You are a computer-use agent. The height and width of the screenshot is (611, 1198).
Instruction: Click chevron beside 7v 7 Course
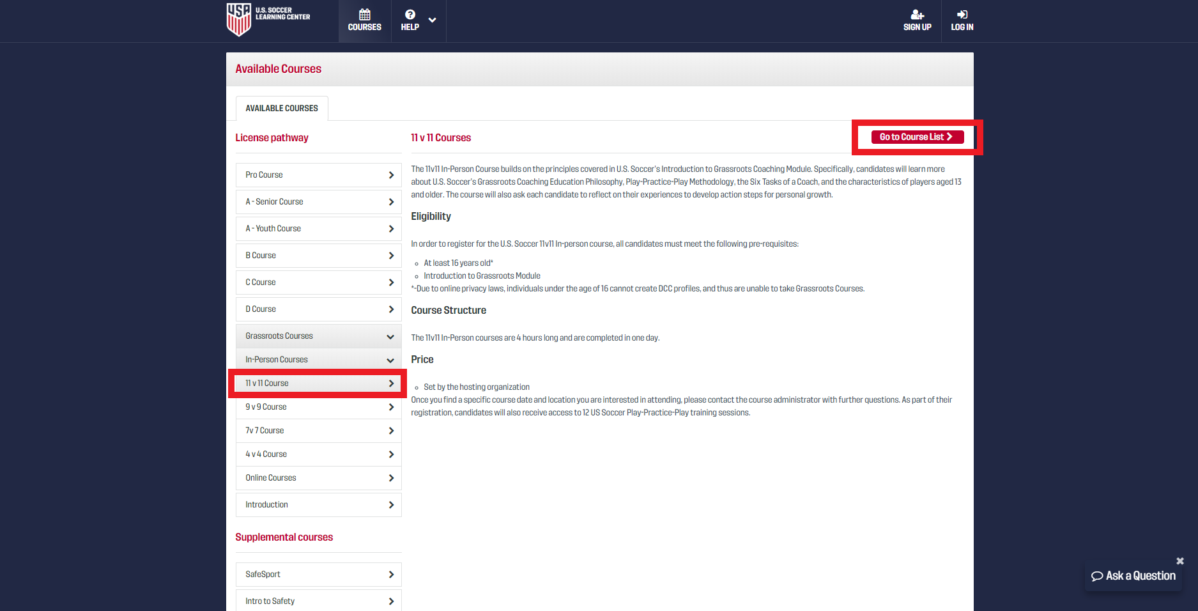pyautogui.click(x=391, y=431)
